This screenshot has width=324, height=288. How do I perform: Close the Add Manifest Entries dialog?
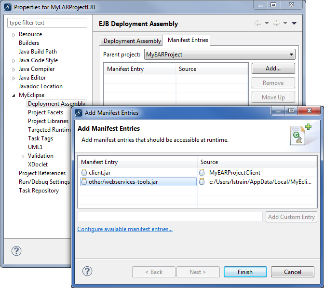[x=309, y=110]
